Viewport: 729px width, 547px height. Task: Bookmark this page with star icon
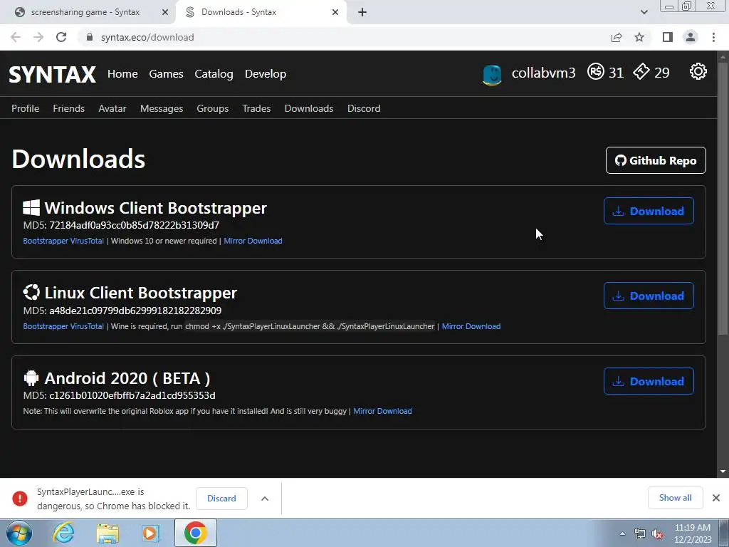[x=639, y=37]
